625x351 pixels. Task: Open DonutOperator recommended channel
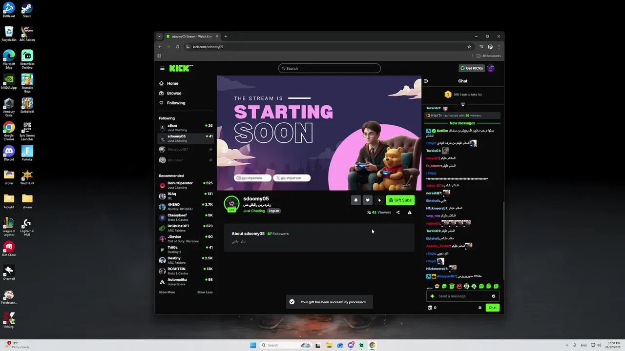pyautogui.click(x=186, y=185)
